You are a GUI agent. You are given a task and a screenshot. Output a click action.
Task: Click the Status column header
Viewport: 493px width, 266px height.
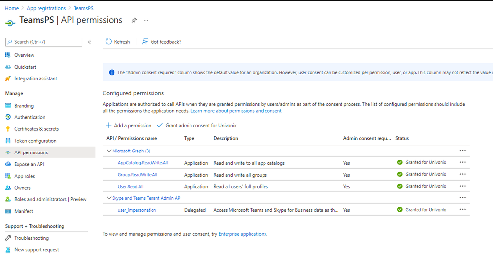pos(402,138)
